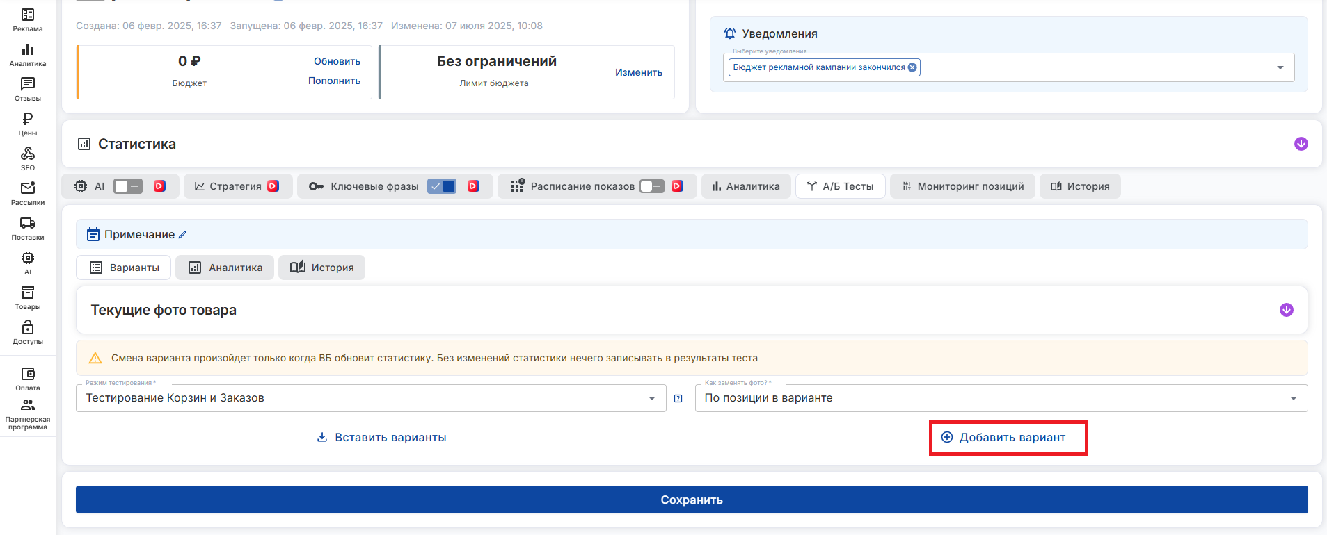This screenshot has height=535, width=1327.
Task: Open Режим тестирования dropdown
Action: (x=370, y=398)
